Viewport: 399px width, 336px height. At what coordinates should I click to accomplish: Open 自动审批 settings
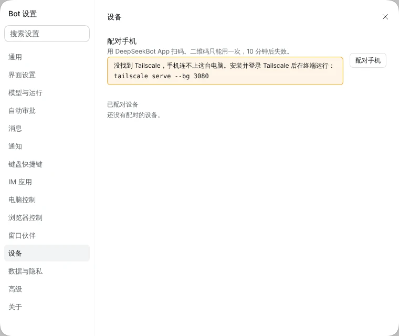[x=47, y=110]
